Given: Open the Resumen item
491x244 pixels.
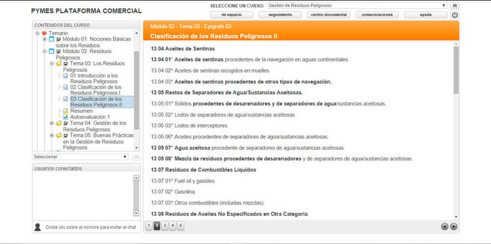Looking at the screenshot, I should [x=81, y=111].
